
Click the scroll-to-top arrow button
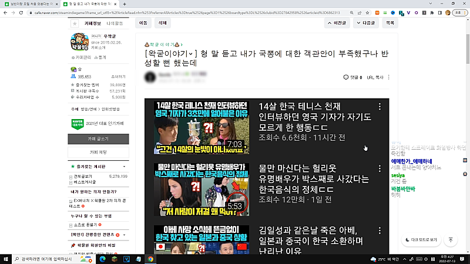point(451,240)
